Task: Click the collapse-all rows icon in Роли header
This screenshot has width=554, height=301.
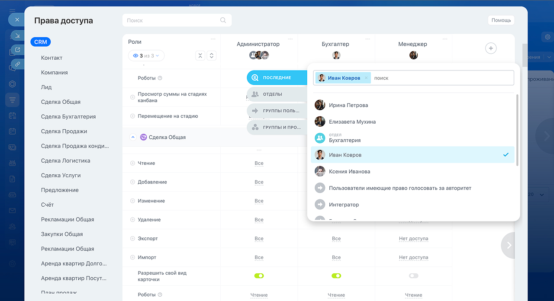Action: (x=200, y=56)
